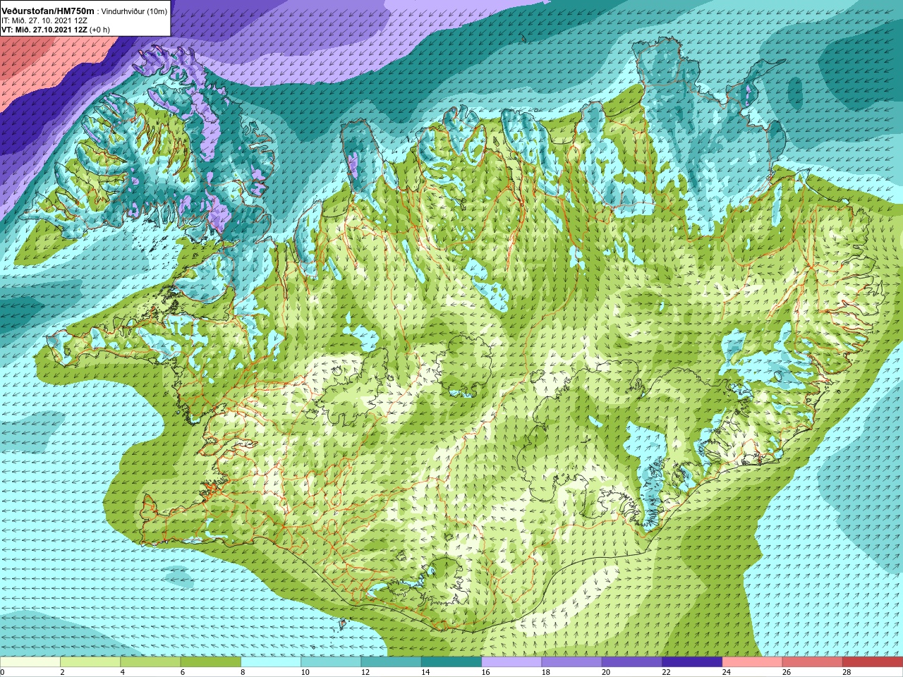
Task: Click the salmon 26–28 legend swatch
Action: click(812, 662)
